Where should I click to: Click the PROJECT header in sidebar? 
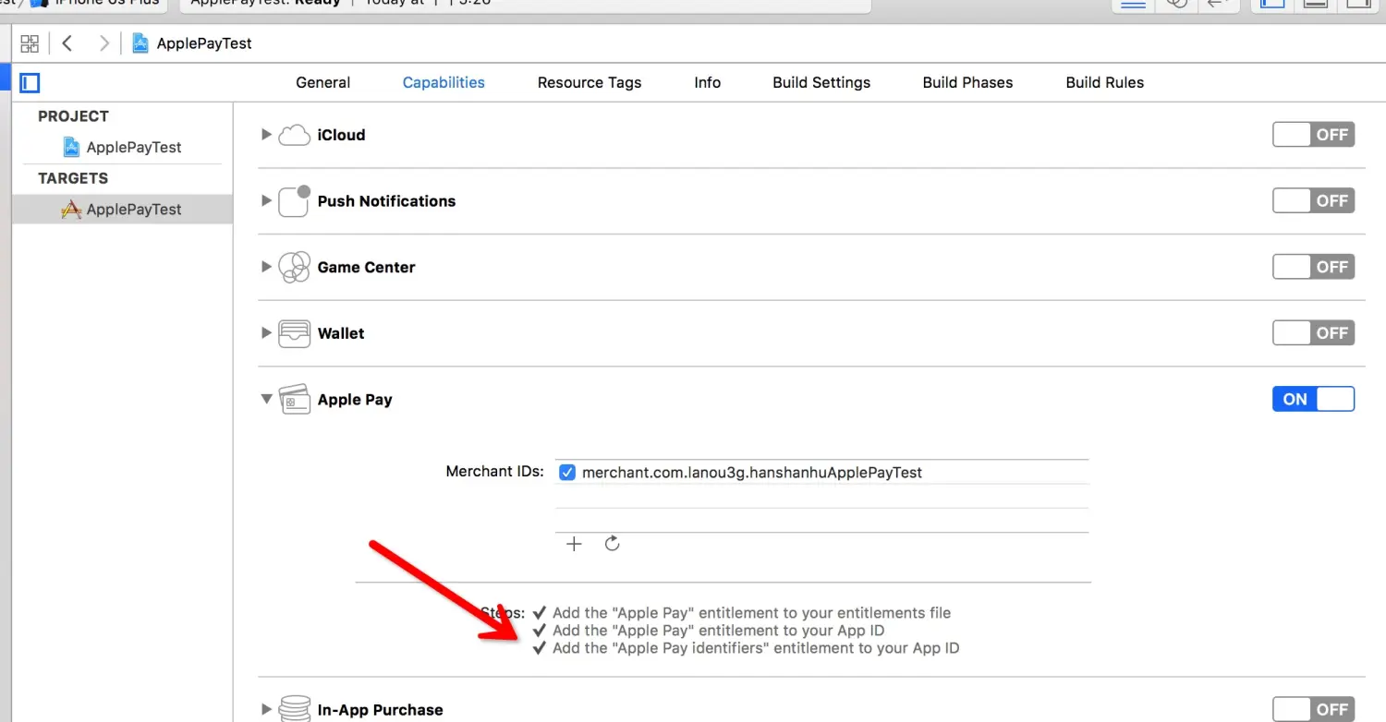point(73,116)
